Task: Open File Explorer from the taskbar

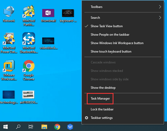Action: [44, 127]
